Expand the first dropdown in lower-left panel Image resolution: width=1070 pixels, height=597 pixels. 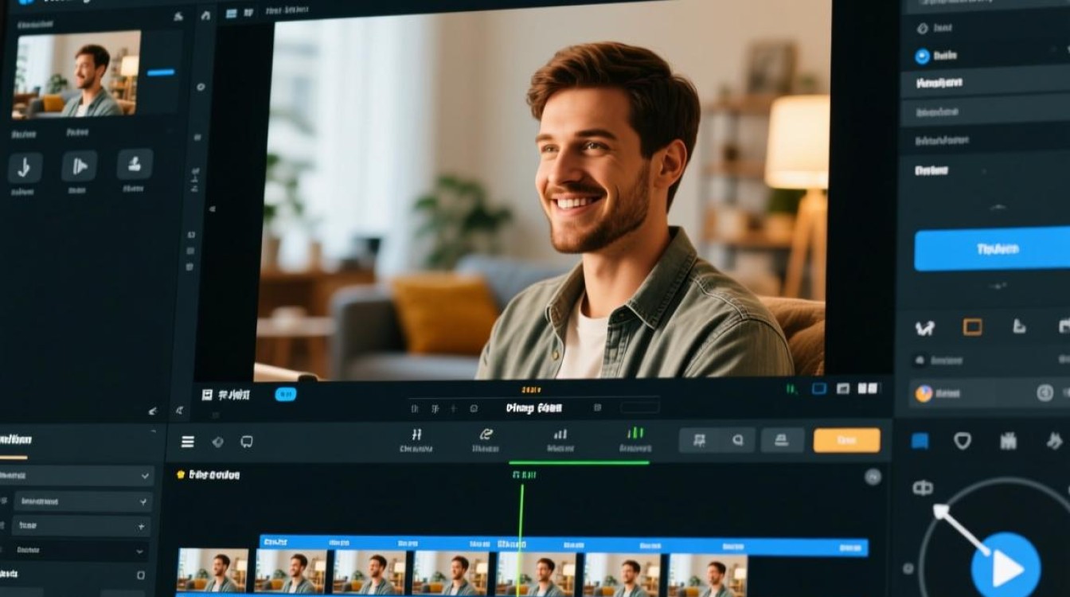(x=76, y=476)
